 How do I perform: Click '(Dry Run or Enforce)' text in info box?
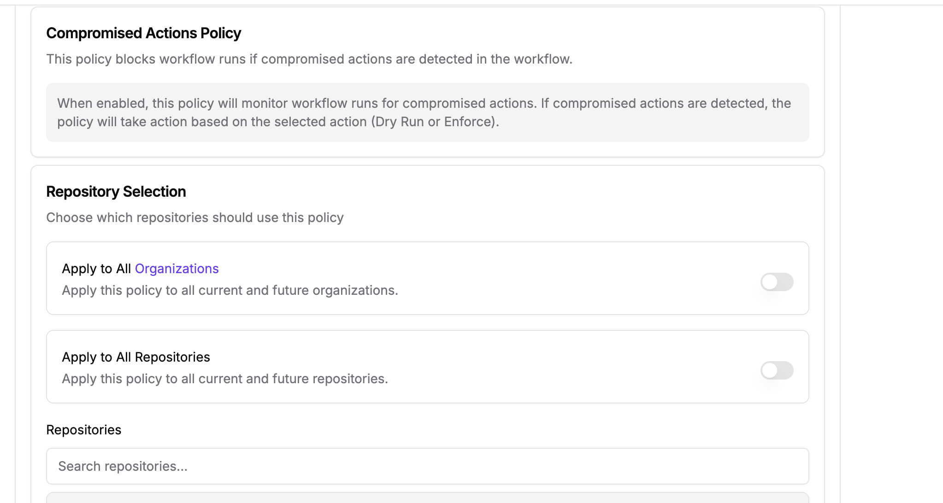[x=435, y=122]
